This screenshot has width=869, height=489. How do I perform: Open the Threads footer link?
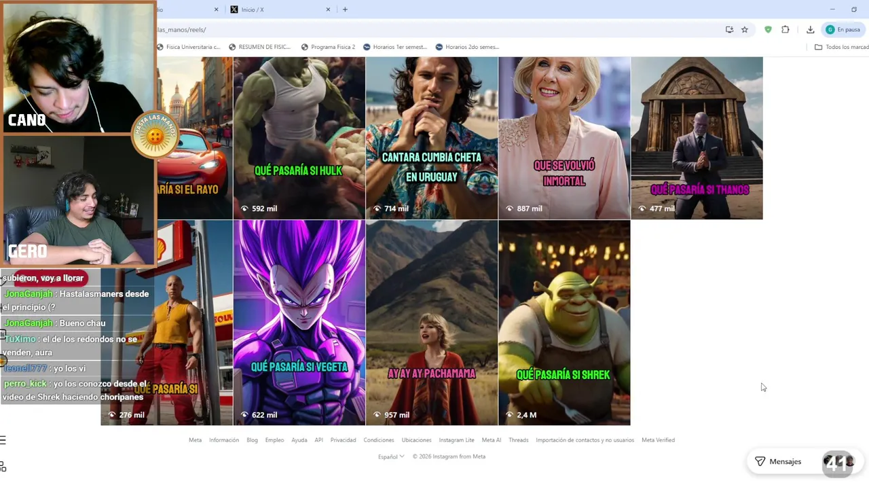(x=518, y=440)
